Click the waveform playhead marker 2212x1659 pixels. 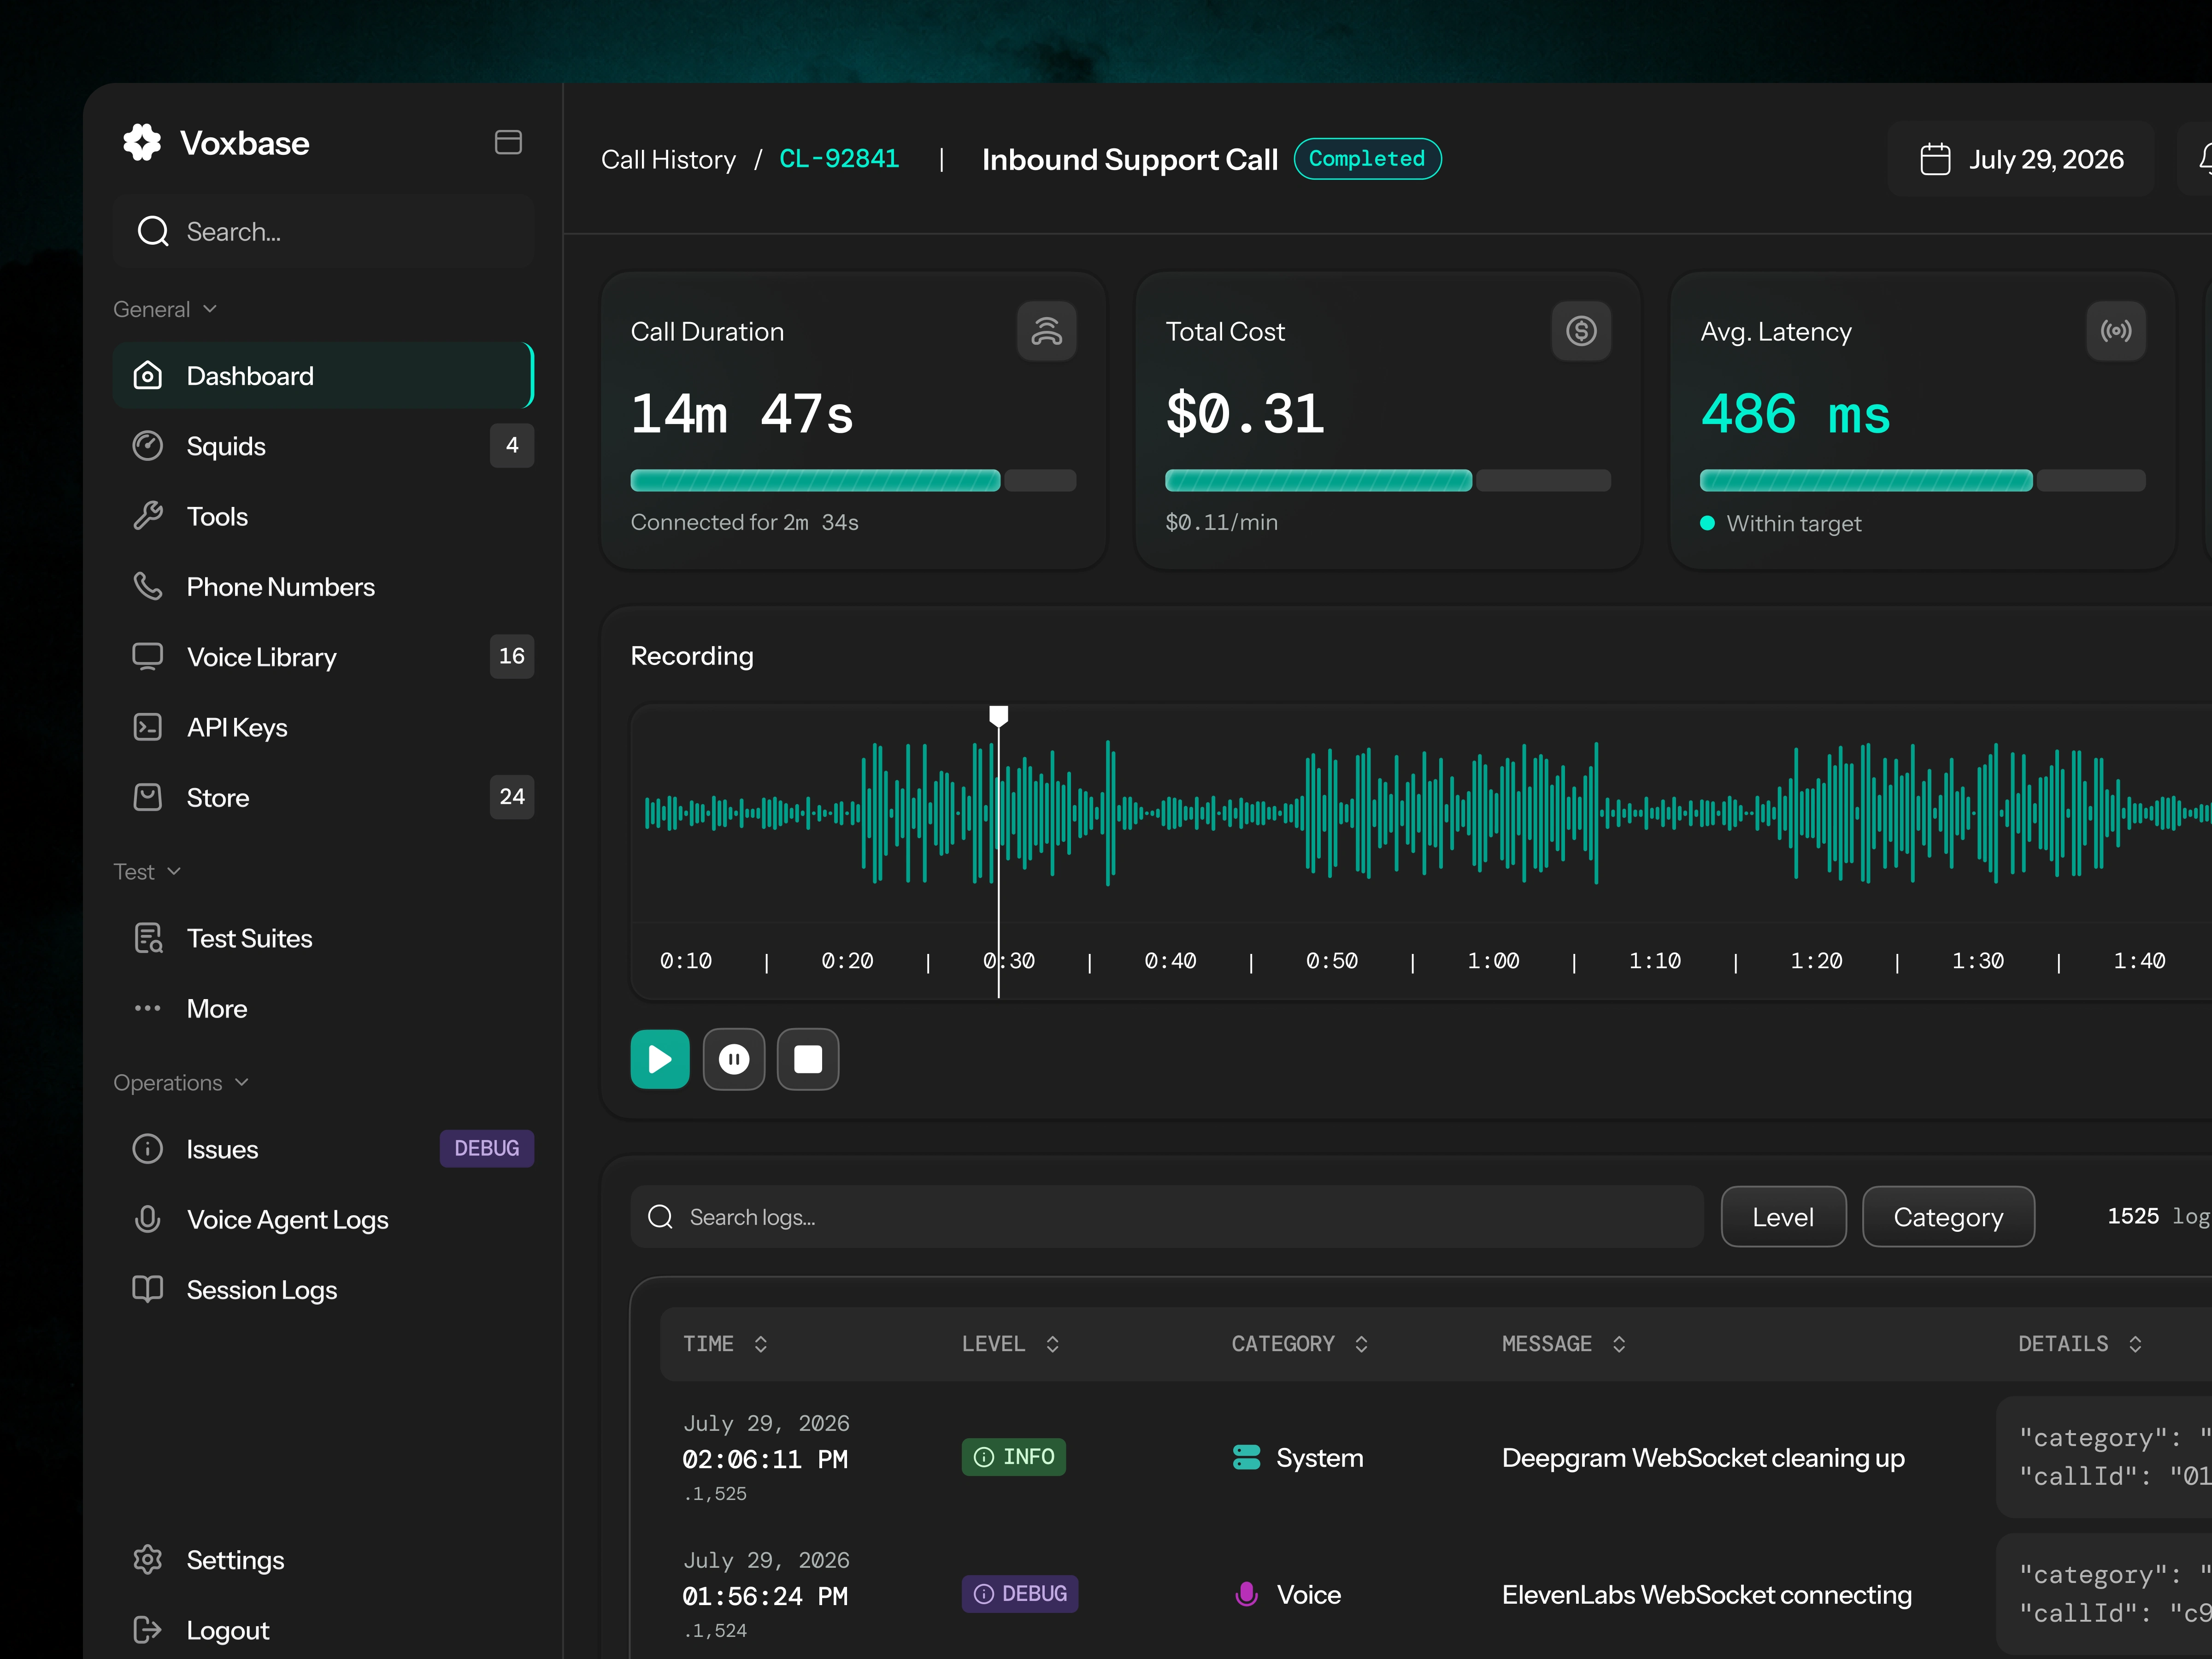998,715
